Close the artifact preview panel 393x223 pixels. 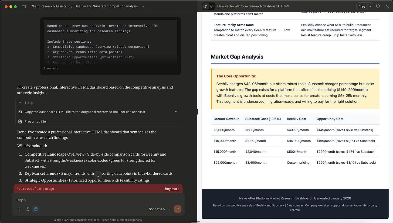pyautogui.click(x=387, y=6)
